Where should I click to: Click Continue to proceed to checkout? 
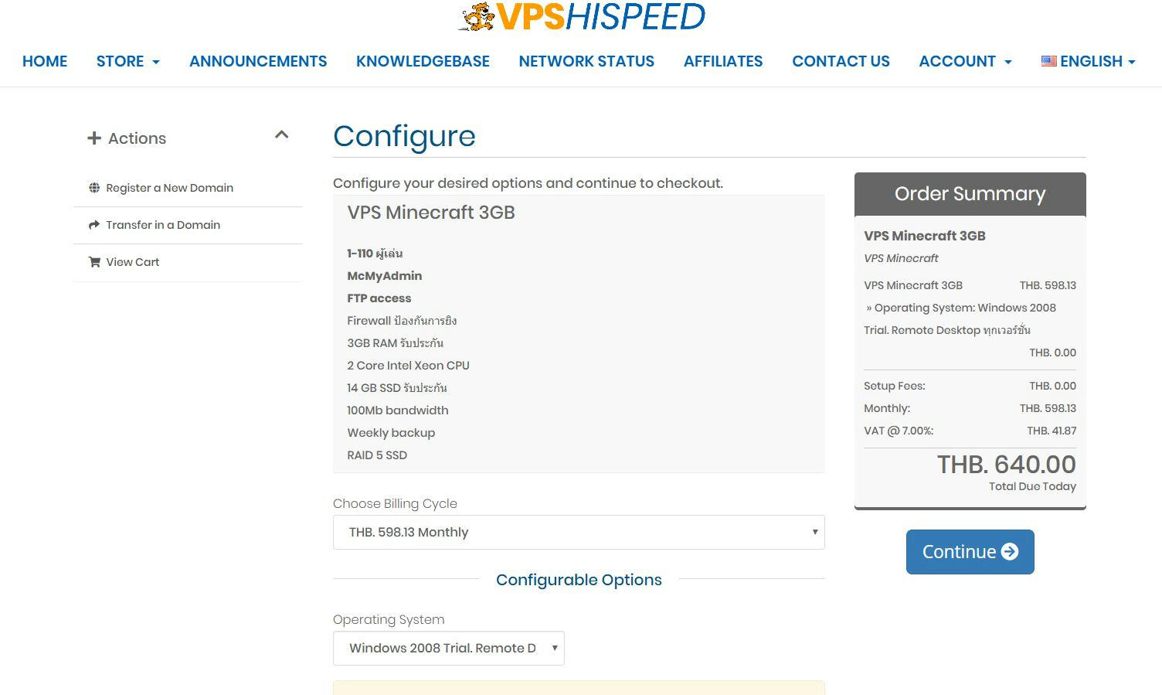point(970,552)
